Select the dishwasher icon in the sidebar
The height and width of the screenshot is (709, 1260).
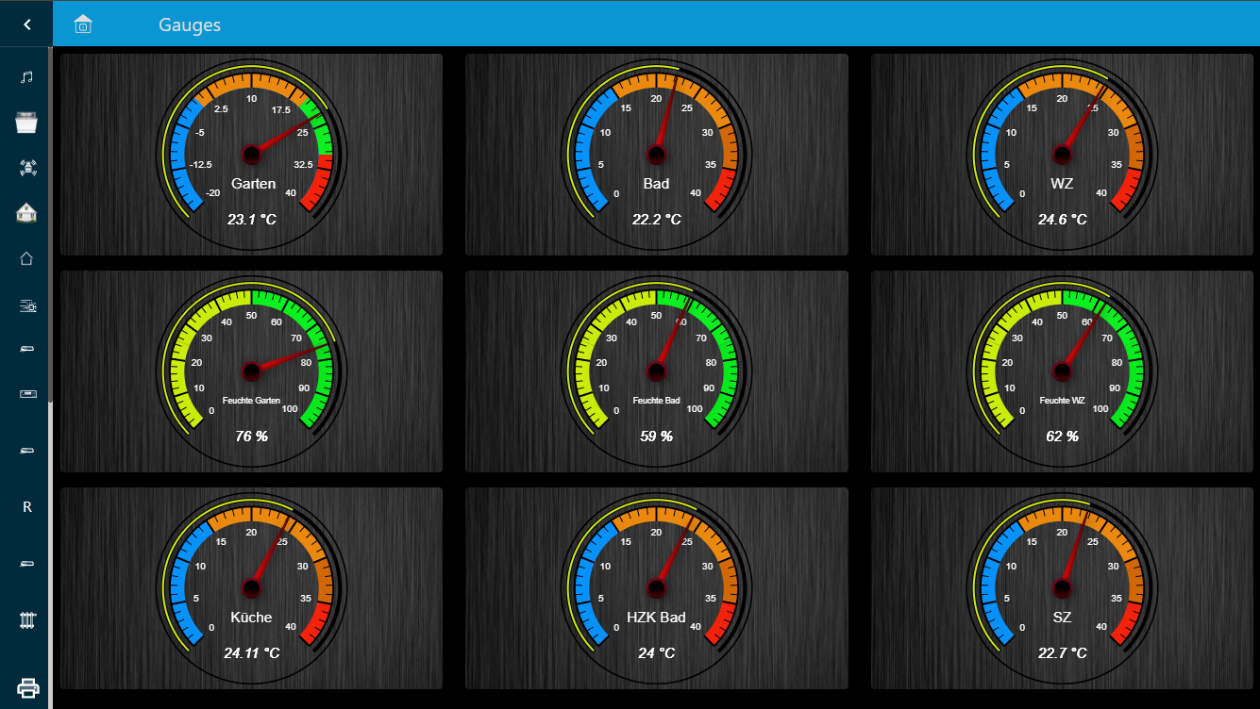click(x=26, y=122)
